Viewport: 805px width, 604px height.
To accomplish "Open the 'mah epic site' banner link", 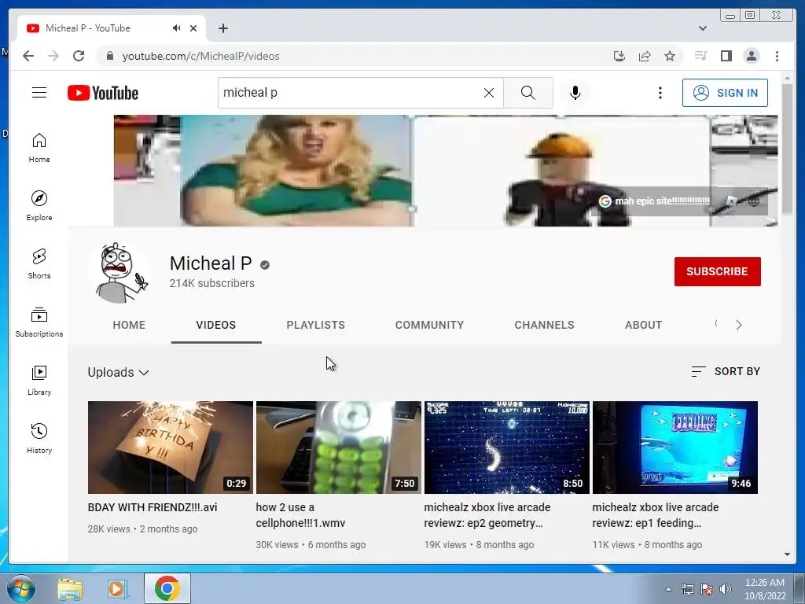I will pos(655,201).
